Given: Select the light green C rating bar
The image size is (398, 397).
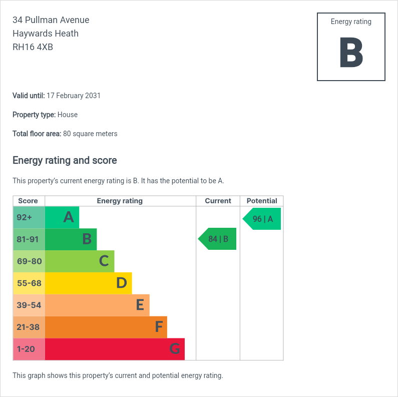Looking at the screenshot, I should point(80,261).
